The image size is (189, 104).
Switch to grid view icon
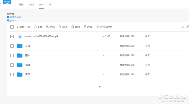click(188, 27)
